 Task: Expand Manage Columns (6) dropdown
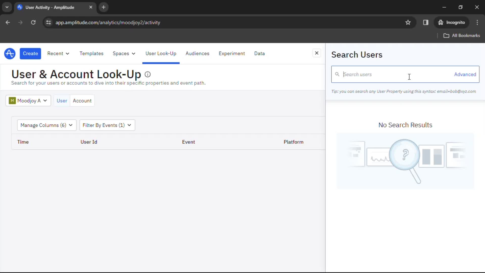click(47, 125)
